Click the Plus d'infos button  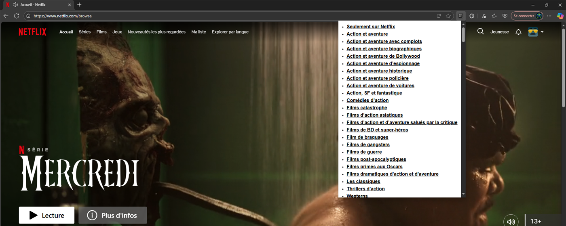coord(112,215)
